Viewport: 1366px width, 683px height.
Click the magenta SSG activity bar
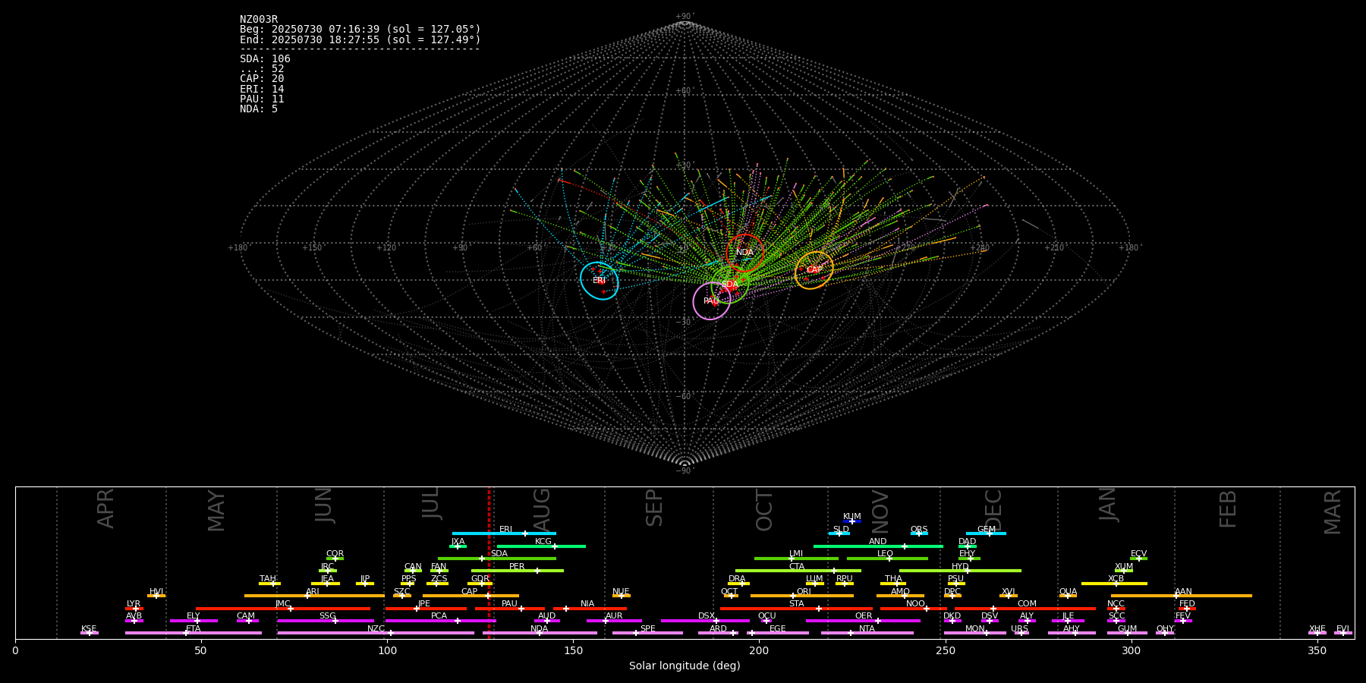click(326, 621)
